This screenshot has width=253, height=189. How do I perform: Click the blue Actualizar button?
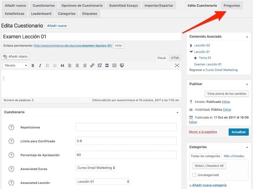pyautogui.click(x=239, y=132)
